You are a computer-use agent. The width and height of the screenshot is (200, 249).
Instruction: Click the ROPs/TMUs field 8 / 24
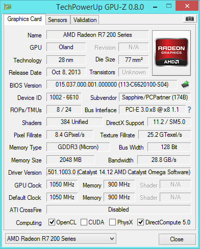point(64,110)
